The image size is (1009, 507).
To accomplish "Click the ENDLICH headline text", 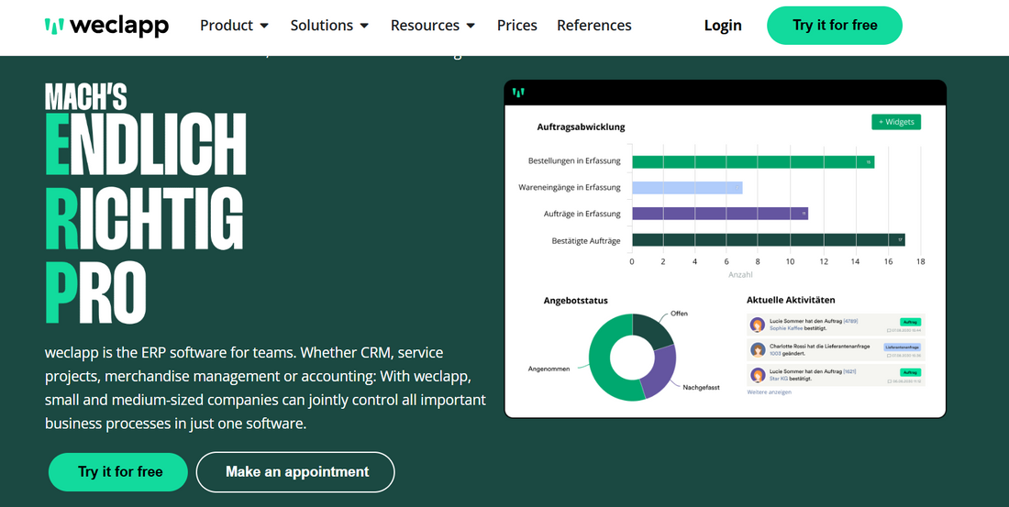I will (x=146, y=144).
